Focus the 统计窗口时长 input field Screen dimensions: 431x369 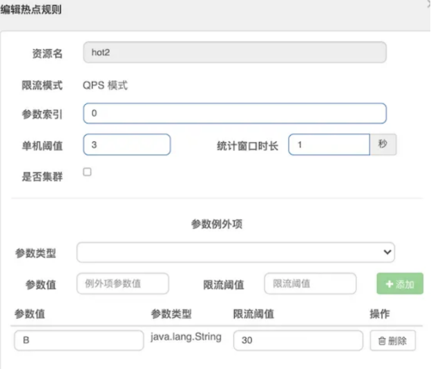[329, 144]
